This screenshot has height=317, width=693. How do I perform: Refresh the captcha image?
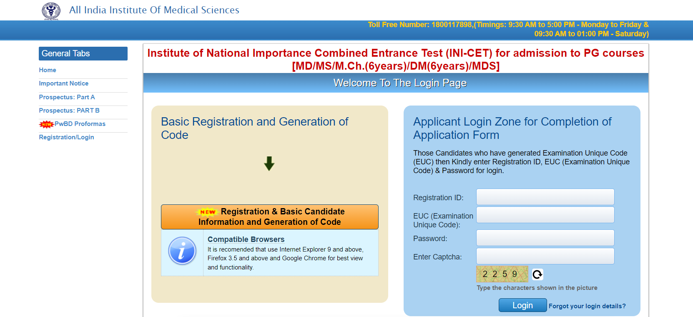(x=537, y=274)
